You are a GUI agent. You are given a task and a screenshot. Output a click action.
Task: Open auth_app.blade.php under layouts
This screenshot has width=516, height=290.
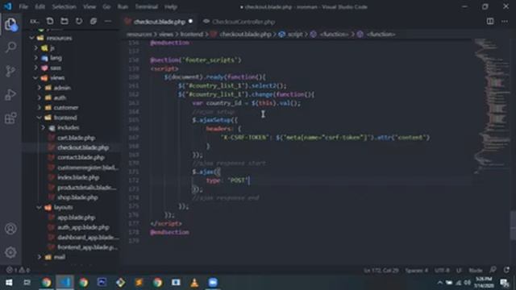click(83, 227)
